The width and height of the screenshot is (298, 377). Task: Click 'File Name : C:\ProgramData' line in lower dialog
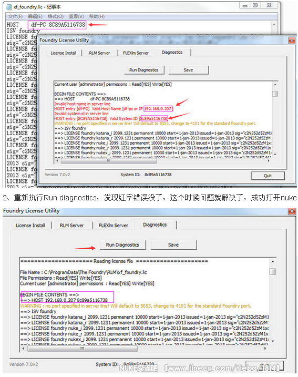pyautogui.click(x=84, y=272)
